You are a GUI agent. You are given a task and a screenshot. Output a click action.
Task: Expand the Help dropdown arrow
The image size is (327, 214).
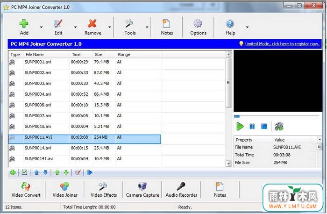pyautogui.click(x=247, y=27)
